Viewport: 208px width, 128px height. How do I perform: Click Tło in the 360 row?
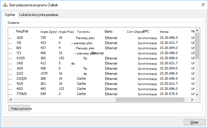click(x=85, y=58)
